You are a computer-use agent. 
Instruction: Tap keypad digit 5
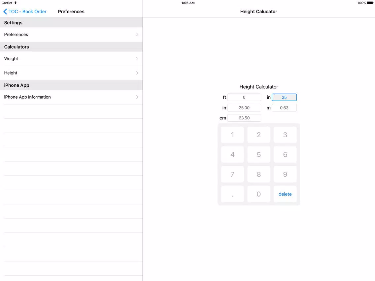pyautogui.click(x=258, y=155)
